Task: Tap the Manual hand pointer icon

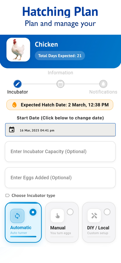Action: (x=57, y=216)
